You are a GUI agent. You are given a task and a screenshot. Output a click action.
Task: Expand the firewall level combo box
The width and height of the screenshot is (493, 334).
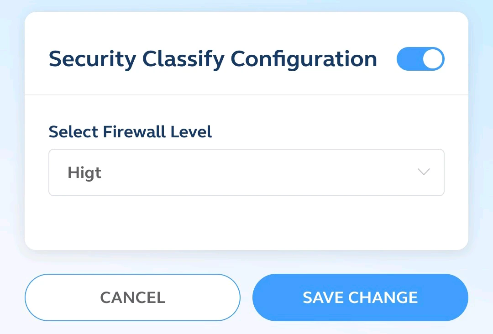coord(246,172)
